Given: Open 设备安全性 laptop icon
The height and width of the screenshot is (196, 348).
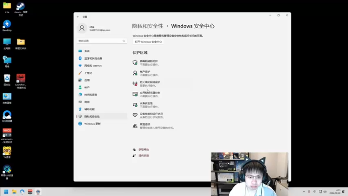Looking at the screenshot, I should (135, 105).
